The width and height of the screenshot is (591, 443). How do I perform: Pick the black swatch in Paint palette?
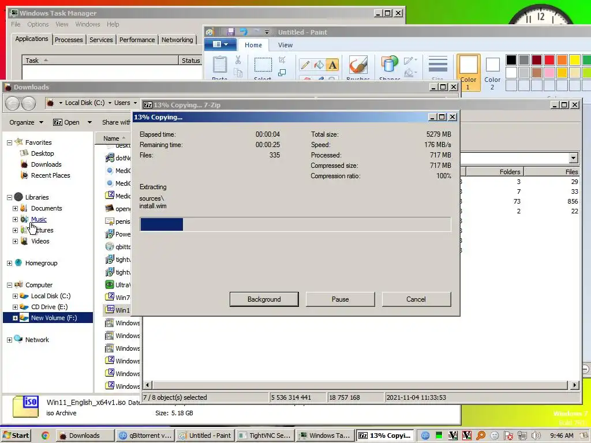pyautogui.click(x=511, y=60)
